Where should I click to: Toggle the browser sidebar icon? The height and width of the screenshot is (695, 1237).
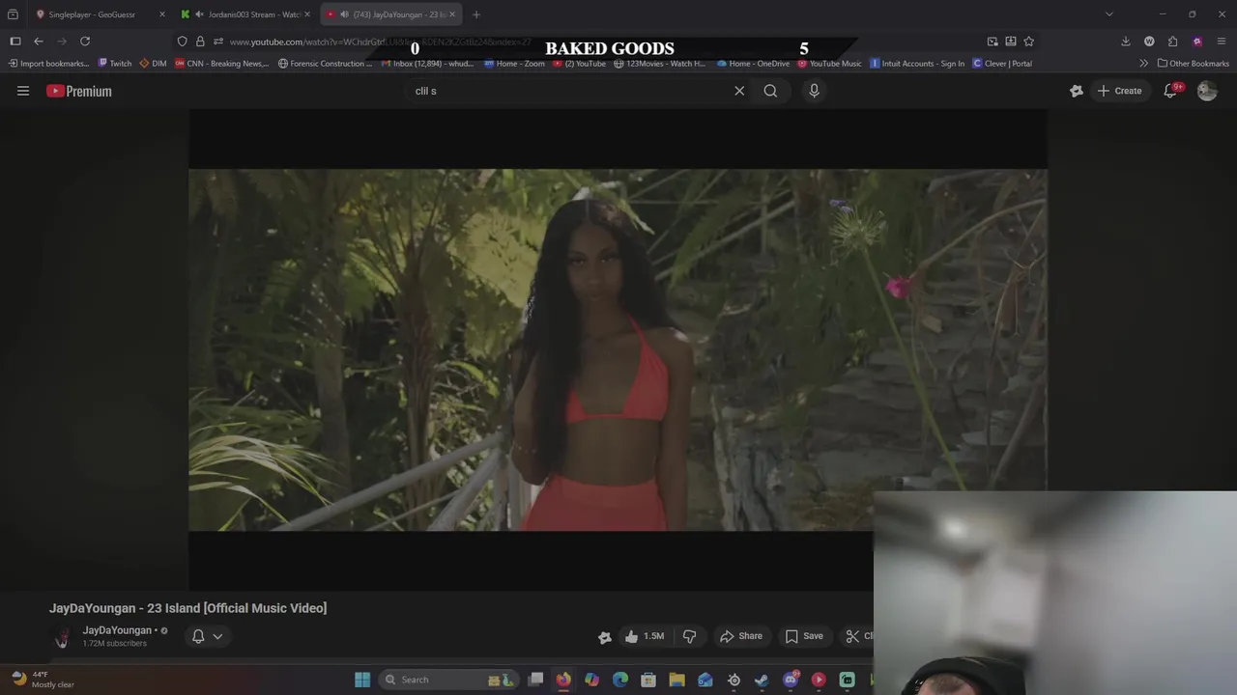coord(15,42)
